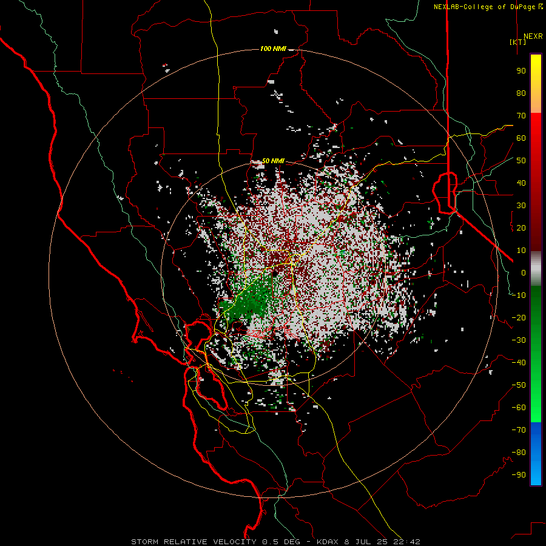The image size is (546, 546).
Task: Click the -60 value on velocity scale
Action: tap(519, 408)
